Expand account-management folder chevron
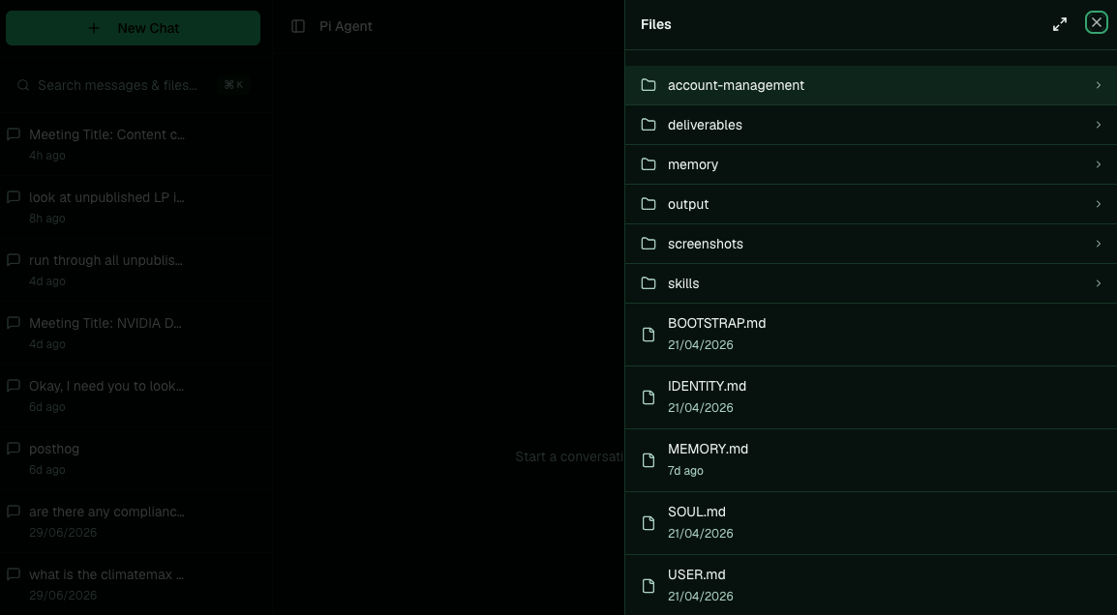Image resolution: width=1117 pixels, height=615 pixels. click(x=1099, y=85)
